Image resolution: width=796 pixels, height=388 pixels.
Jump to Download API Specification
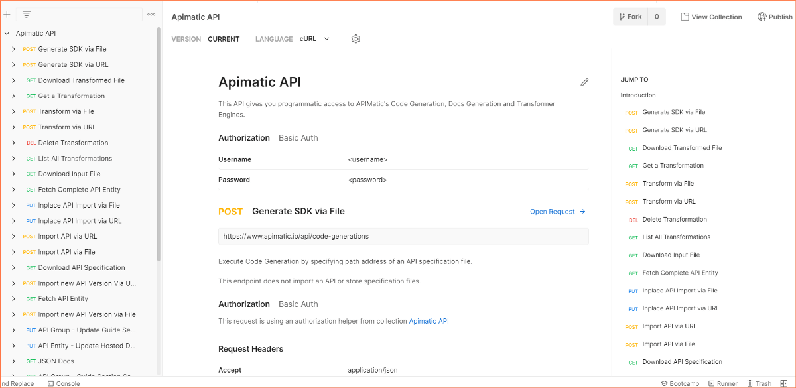[682, 362]
